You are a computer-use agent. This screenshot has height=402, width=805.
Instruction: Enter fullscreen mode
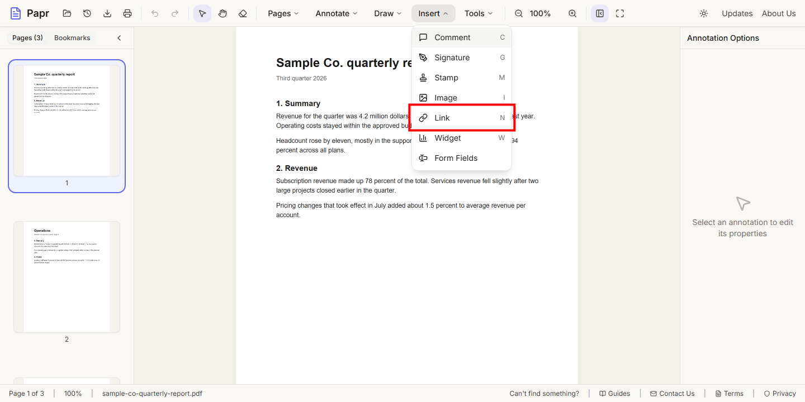(x=620, y=13)
